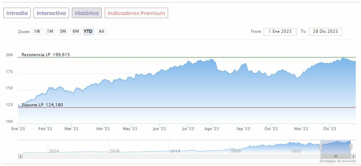Click the scrollbar right arrow

(x=353, y=157)
